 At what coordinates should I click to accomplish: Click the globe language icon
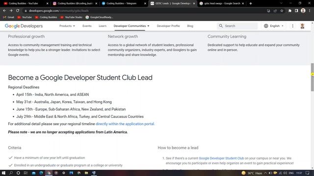(x=266, y=26)
